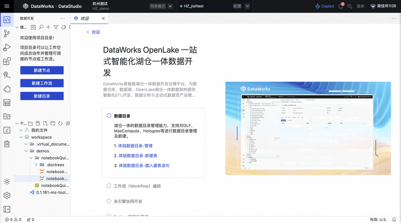Click the 杭州测试 HZ_demo workspace label
The width and height of the screenshot is (401, 223).
(x=101, y=6)
